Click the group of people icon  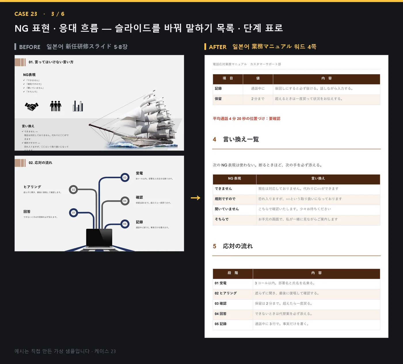coord(56,106)
